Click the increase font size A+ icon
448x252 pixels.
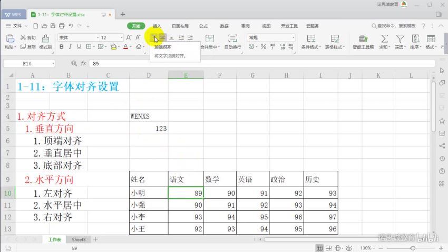click(129, 37)
